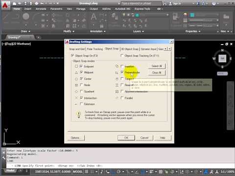Open the AutoCAD application menu logo
Image resolution: width=235 pixels, height=176 pixels.
5,6
